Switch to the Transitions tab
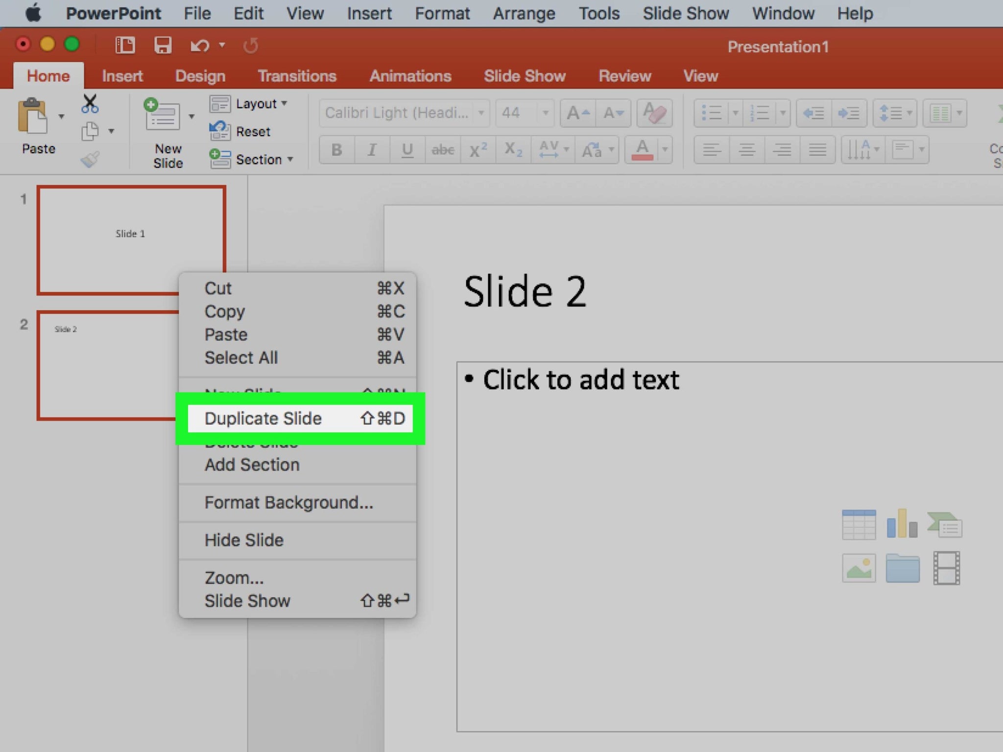This screenshot has height=752, width=1003. [297, 76]
